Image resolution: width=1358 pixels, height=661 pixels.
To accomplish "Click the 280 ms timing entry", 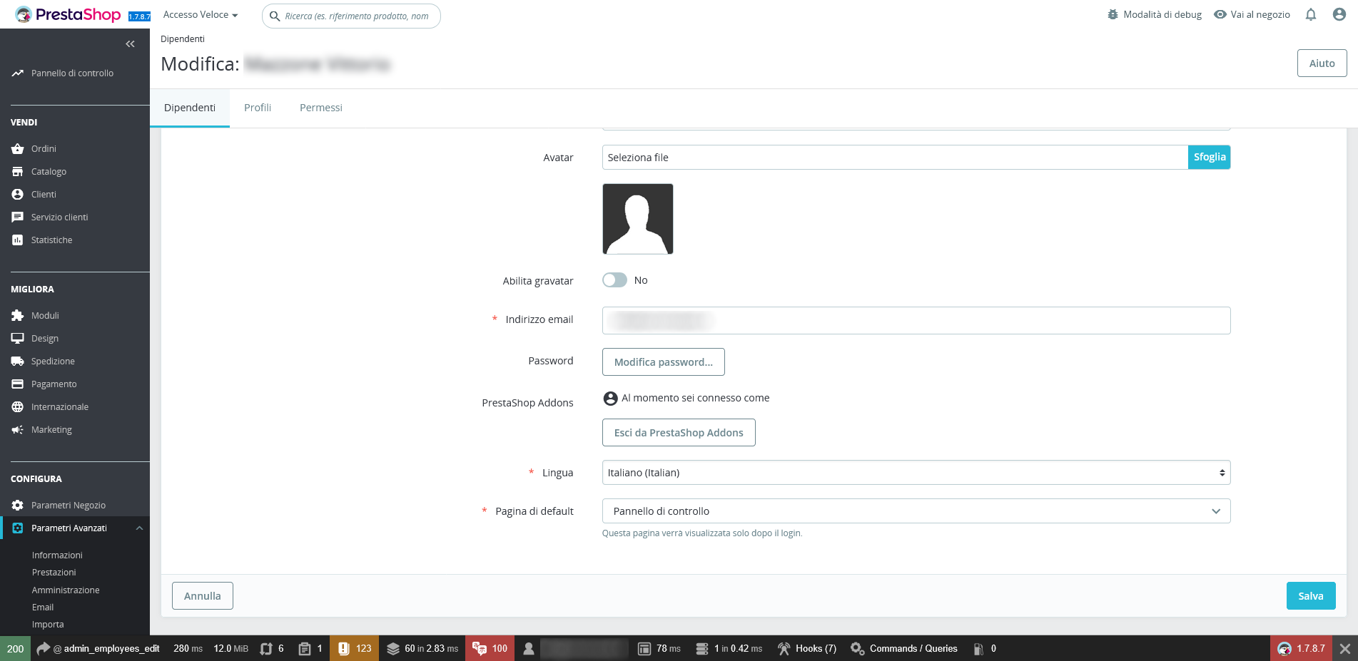I will (188, 648).
